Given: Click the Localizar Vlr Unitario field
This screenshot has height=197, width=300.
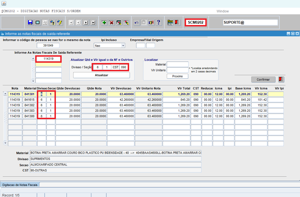Looking at the screenshot, I should (x=178, y=70).
